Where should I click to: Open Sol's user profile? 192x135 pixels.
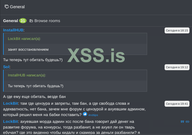point(6,67)
